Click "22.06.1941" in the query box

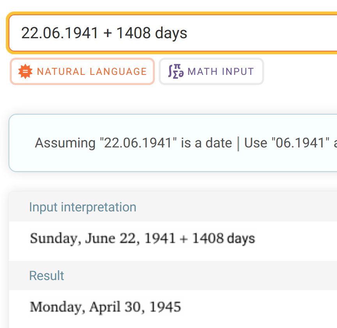pyautogui.click(x=60, y=33)
